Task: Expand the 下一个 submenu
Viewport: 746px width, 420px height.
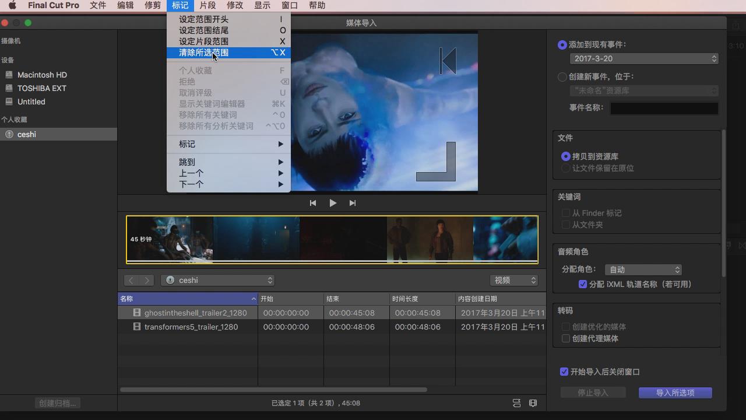Action: point(228,184)
